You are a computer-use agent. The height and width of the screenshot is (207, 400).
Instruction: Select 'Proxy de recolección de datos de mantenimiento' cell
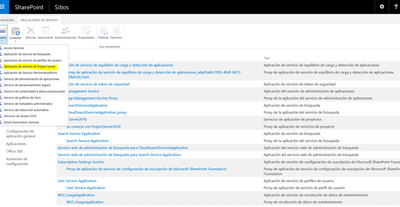(x=303, y=202)
